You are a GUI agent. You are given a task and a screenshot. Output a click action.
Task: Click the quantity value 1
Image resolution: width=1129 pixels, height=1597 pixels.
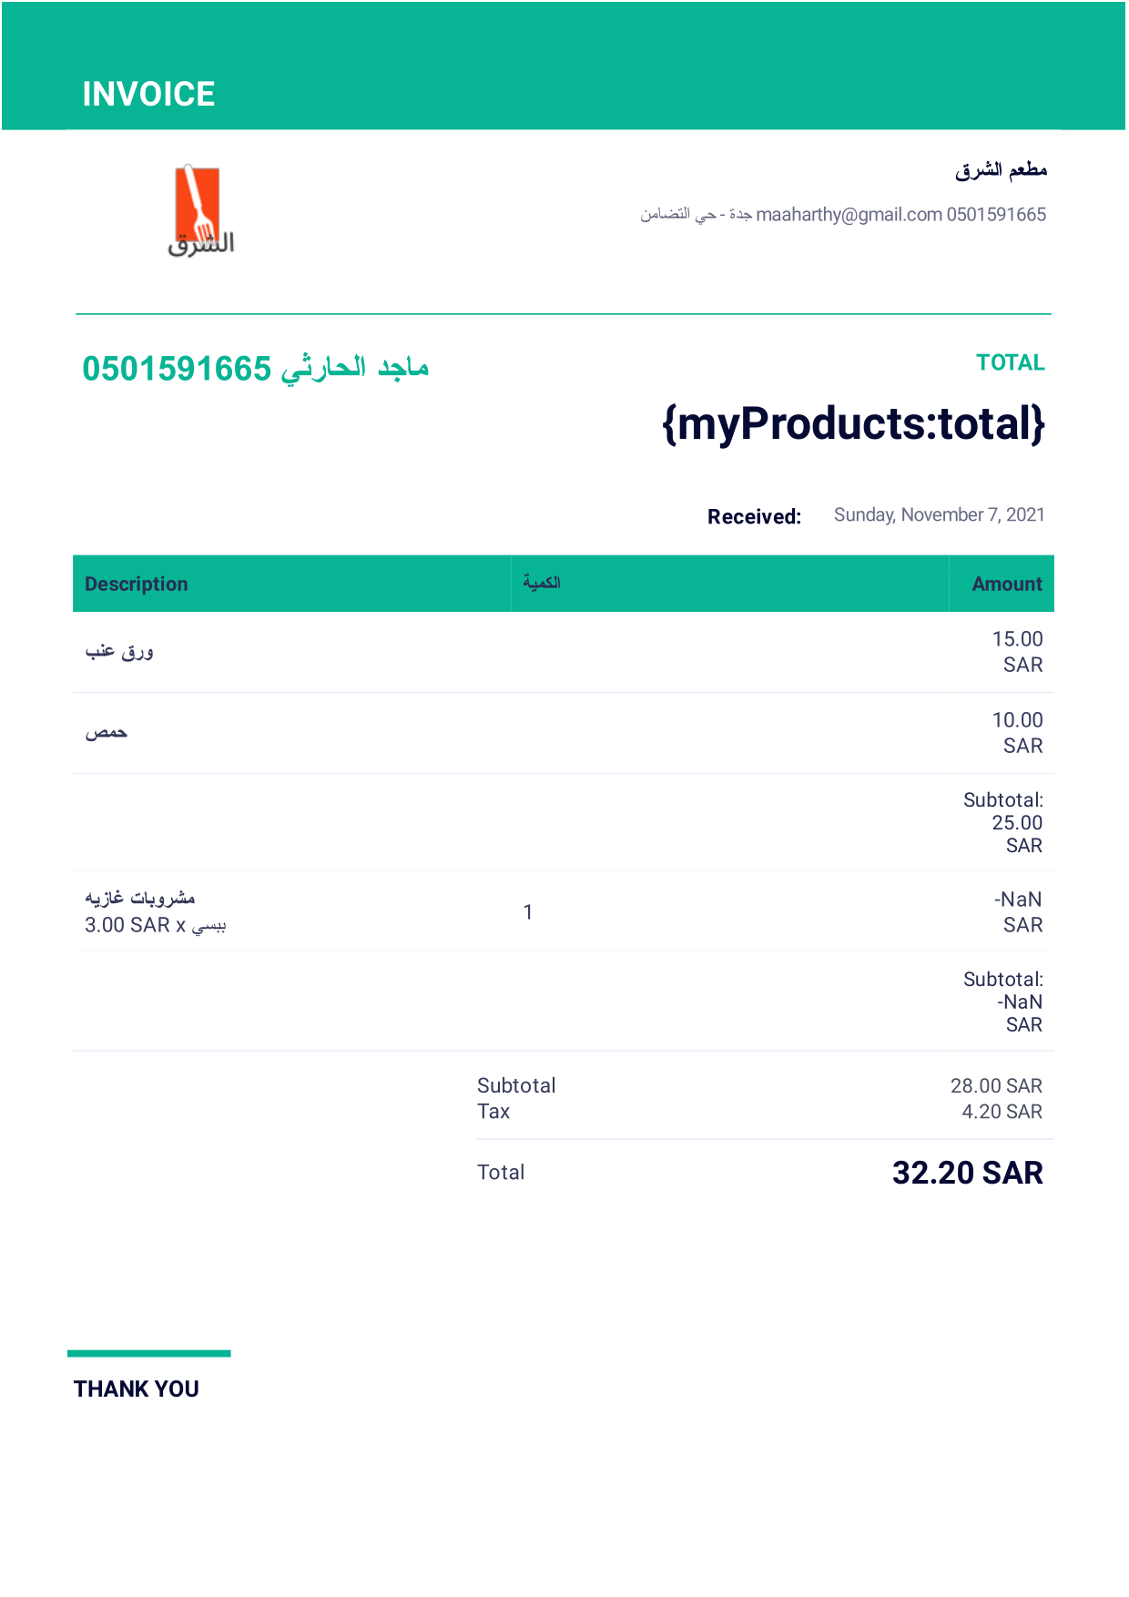(528, 912)
